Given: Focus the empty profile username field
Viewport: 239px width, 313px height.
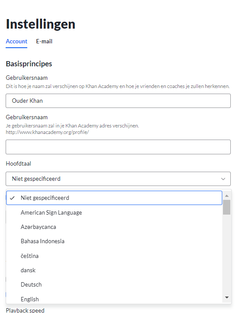Looking at the screenshot, I should [118, 147].
